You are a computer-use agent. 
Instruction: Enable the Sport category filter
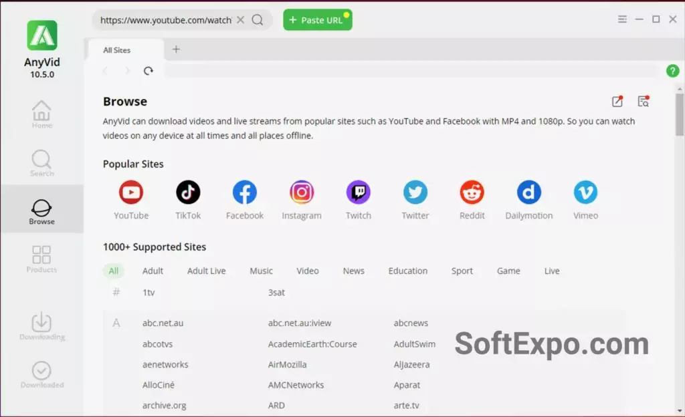pyautogui.click(x=462, y=271)
